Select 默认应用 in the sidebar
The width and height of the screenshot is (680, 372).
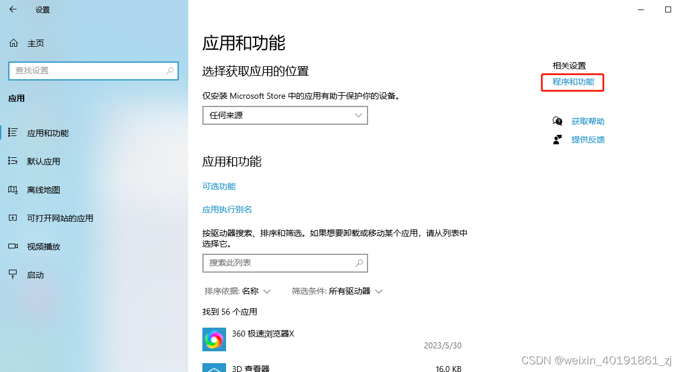tap(43, 161)
